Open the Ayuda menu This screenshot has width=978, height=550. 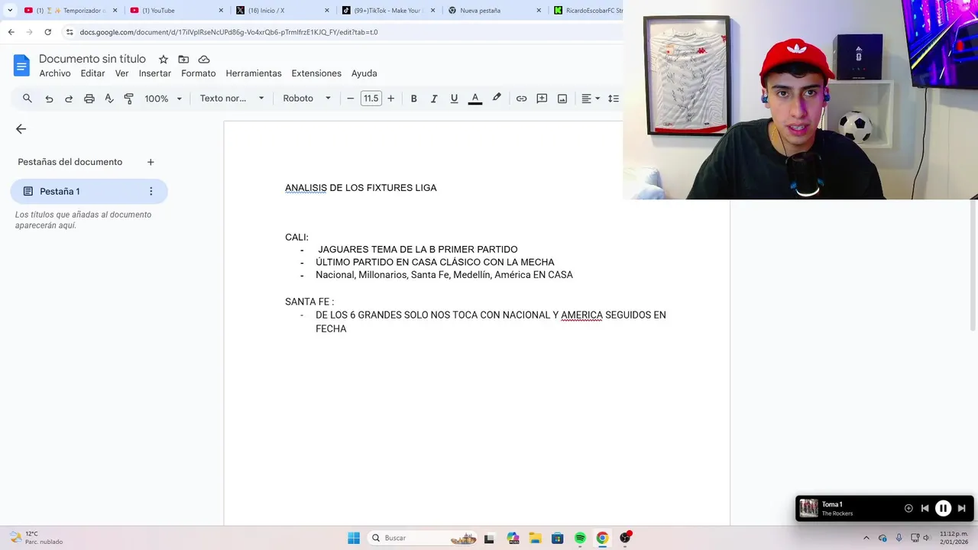(364, 73)
